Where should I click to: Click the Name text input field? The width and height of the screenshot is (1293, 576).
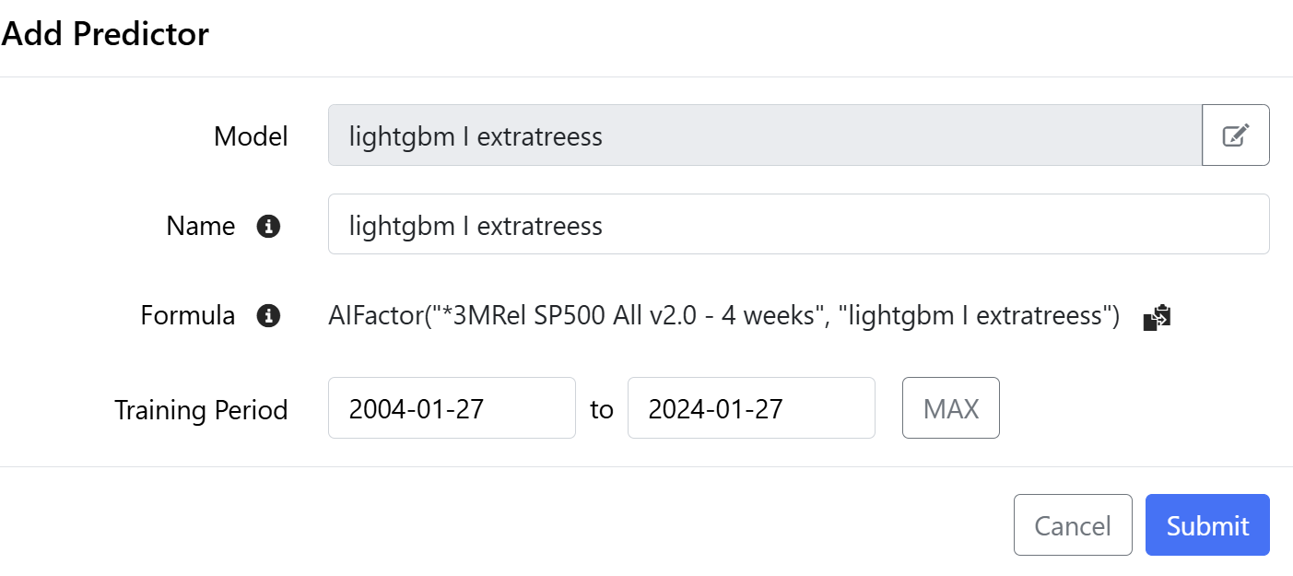(x=798, y=224)
